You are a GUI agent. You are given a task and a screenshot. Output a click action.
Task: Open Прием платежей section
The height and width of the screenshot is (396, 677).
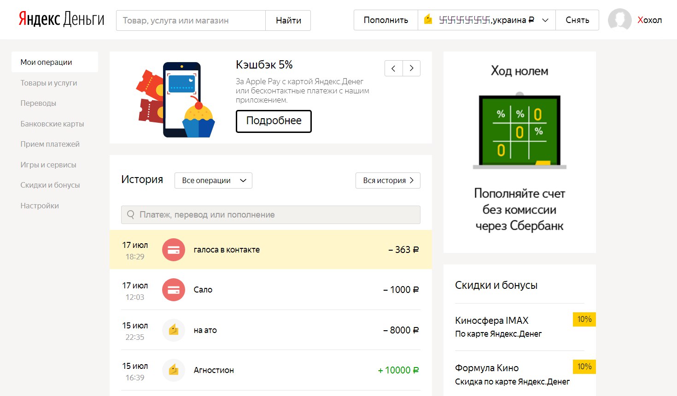(50, 144)
